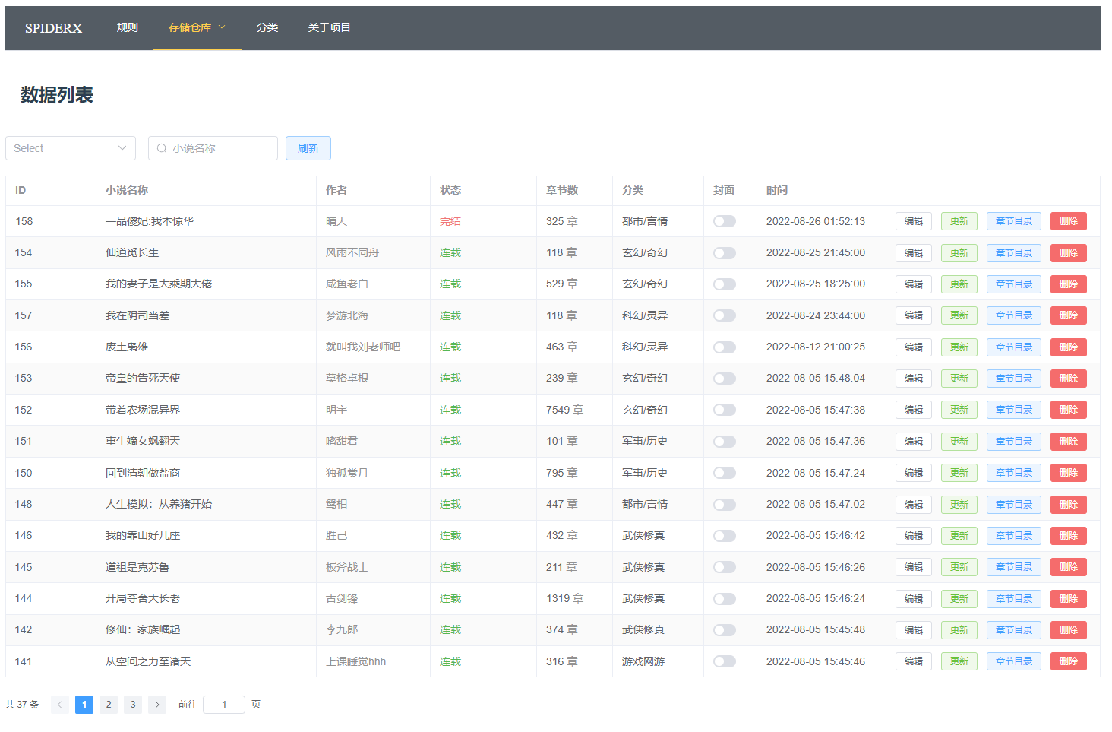Click the 游戏网游 category cell

click(x=643, y=661)
